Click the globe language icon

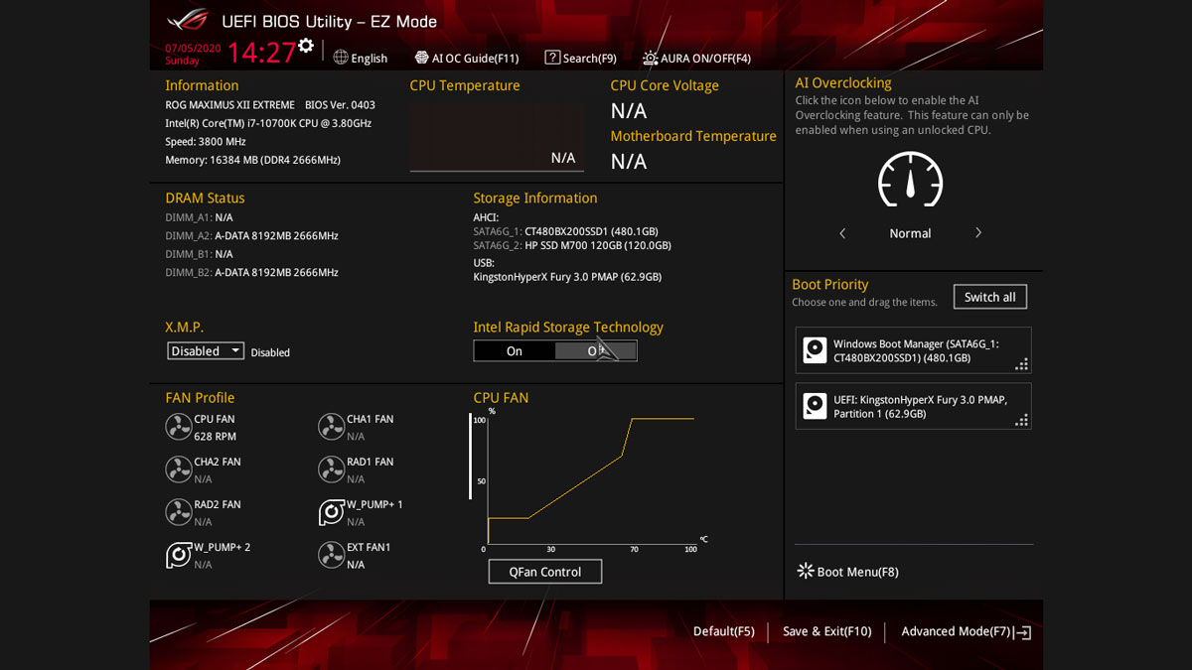point(341,58)
